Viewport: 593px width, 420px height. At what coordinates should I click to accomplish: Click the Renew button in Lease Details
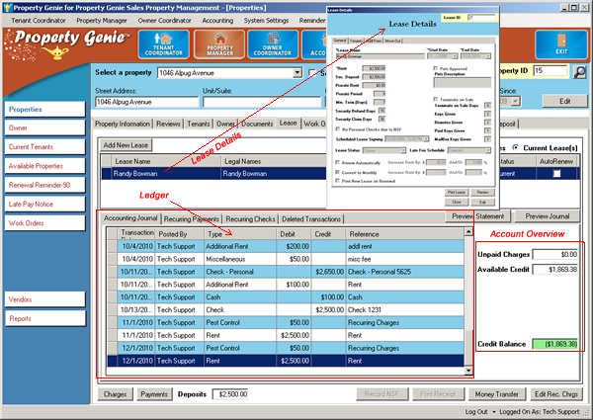(x=482, y=192)
